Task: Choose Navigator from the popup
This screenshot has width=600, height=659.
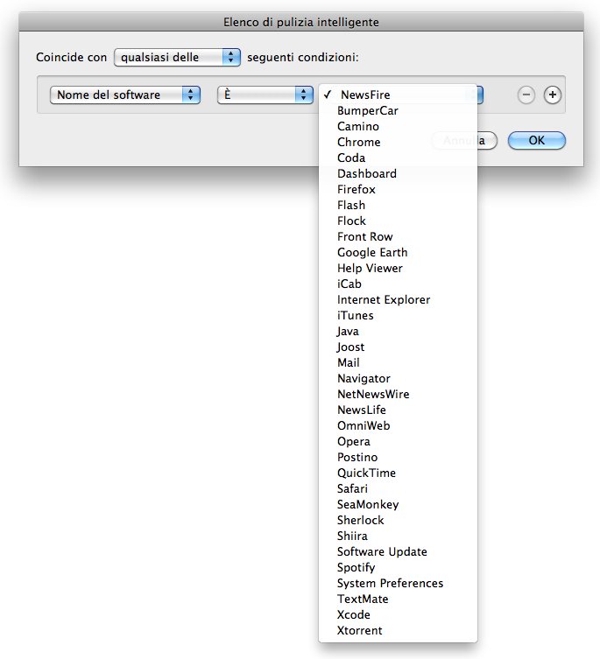Action: point(398,379)
